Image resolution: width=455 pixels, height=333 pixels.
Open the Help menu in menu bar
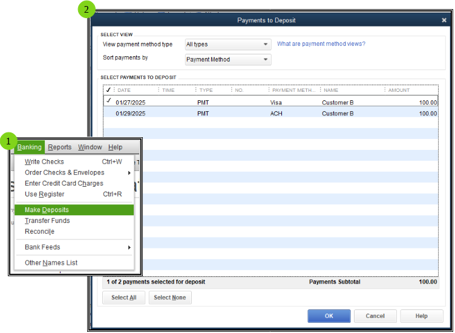pyautogui.click(x=115, y=147)
